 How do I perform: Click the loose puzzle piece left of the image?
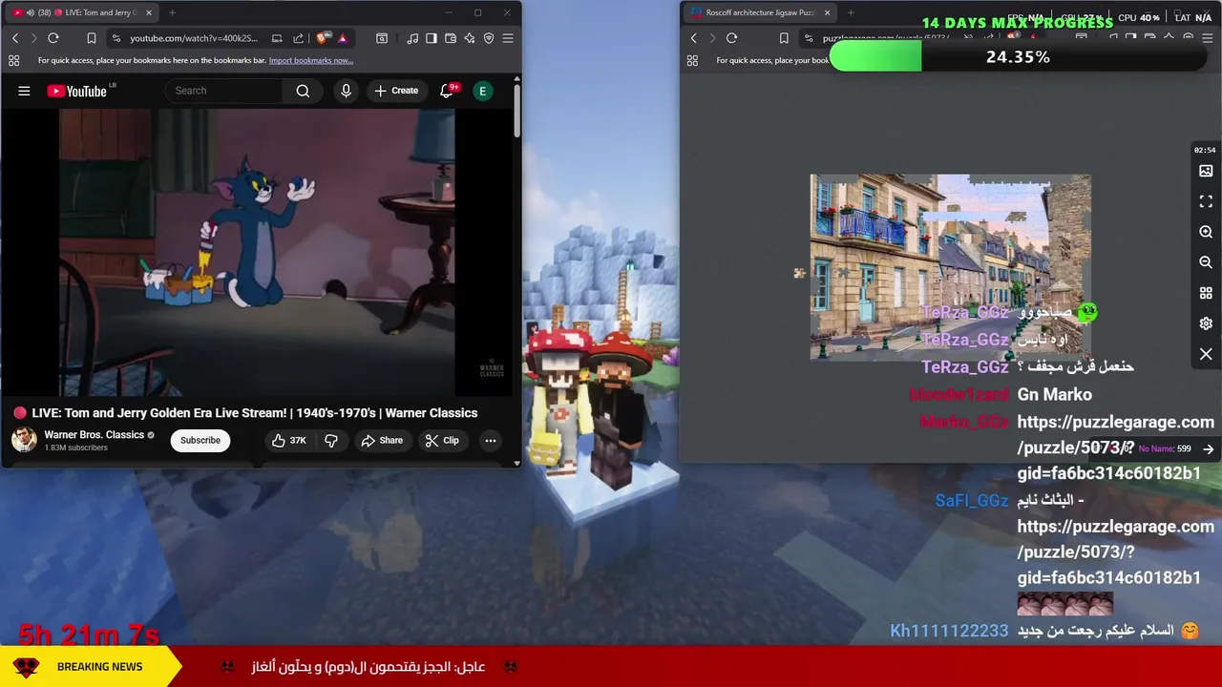click(800, 273)
